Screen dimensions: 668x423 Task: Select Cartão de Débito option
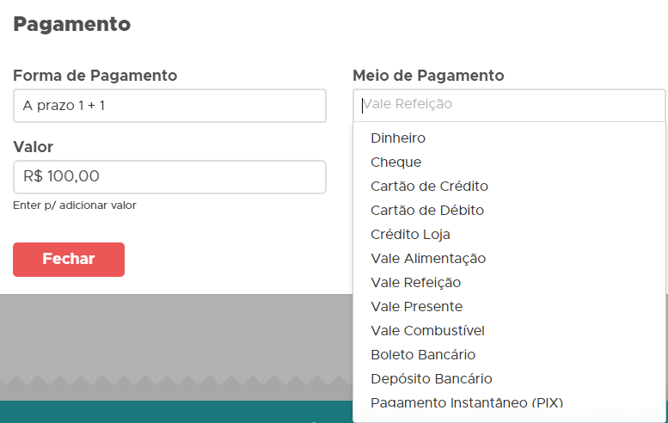pyautogui.click(x=427, y=210)
